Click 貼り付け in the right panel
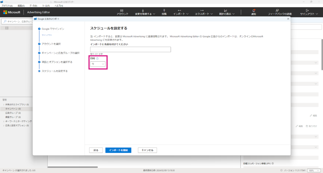This screenshot has height=173, width=323. [311, 126]
